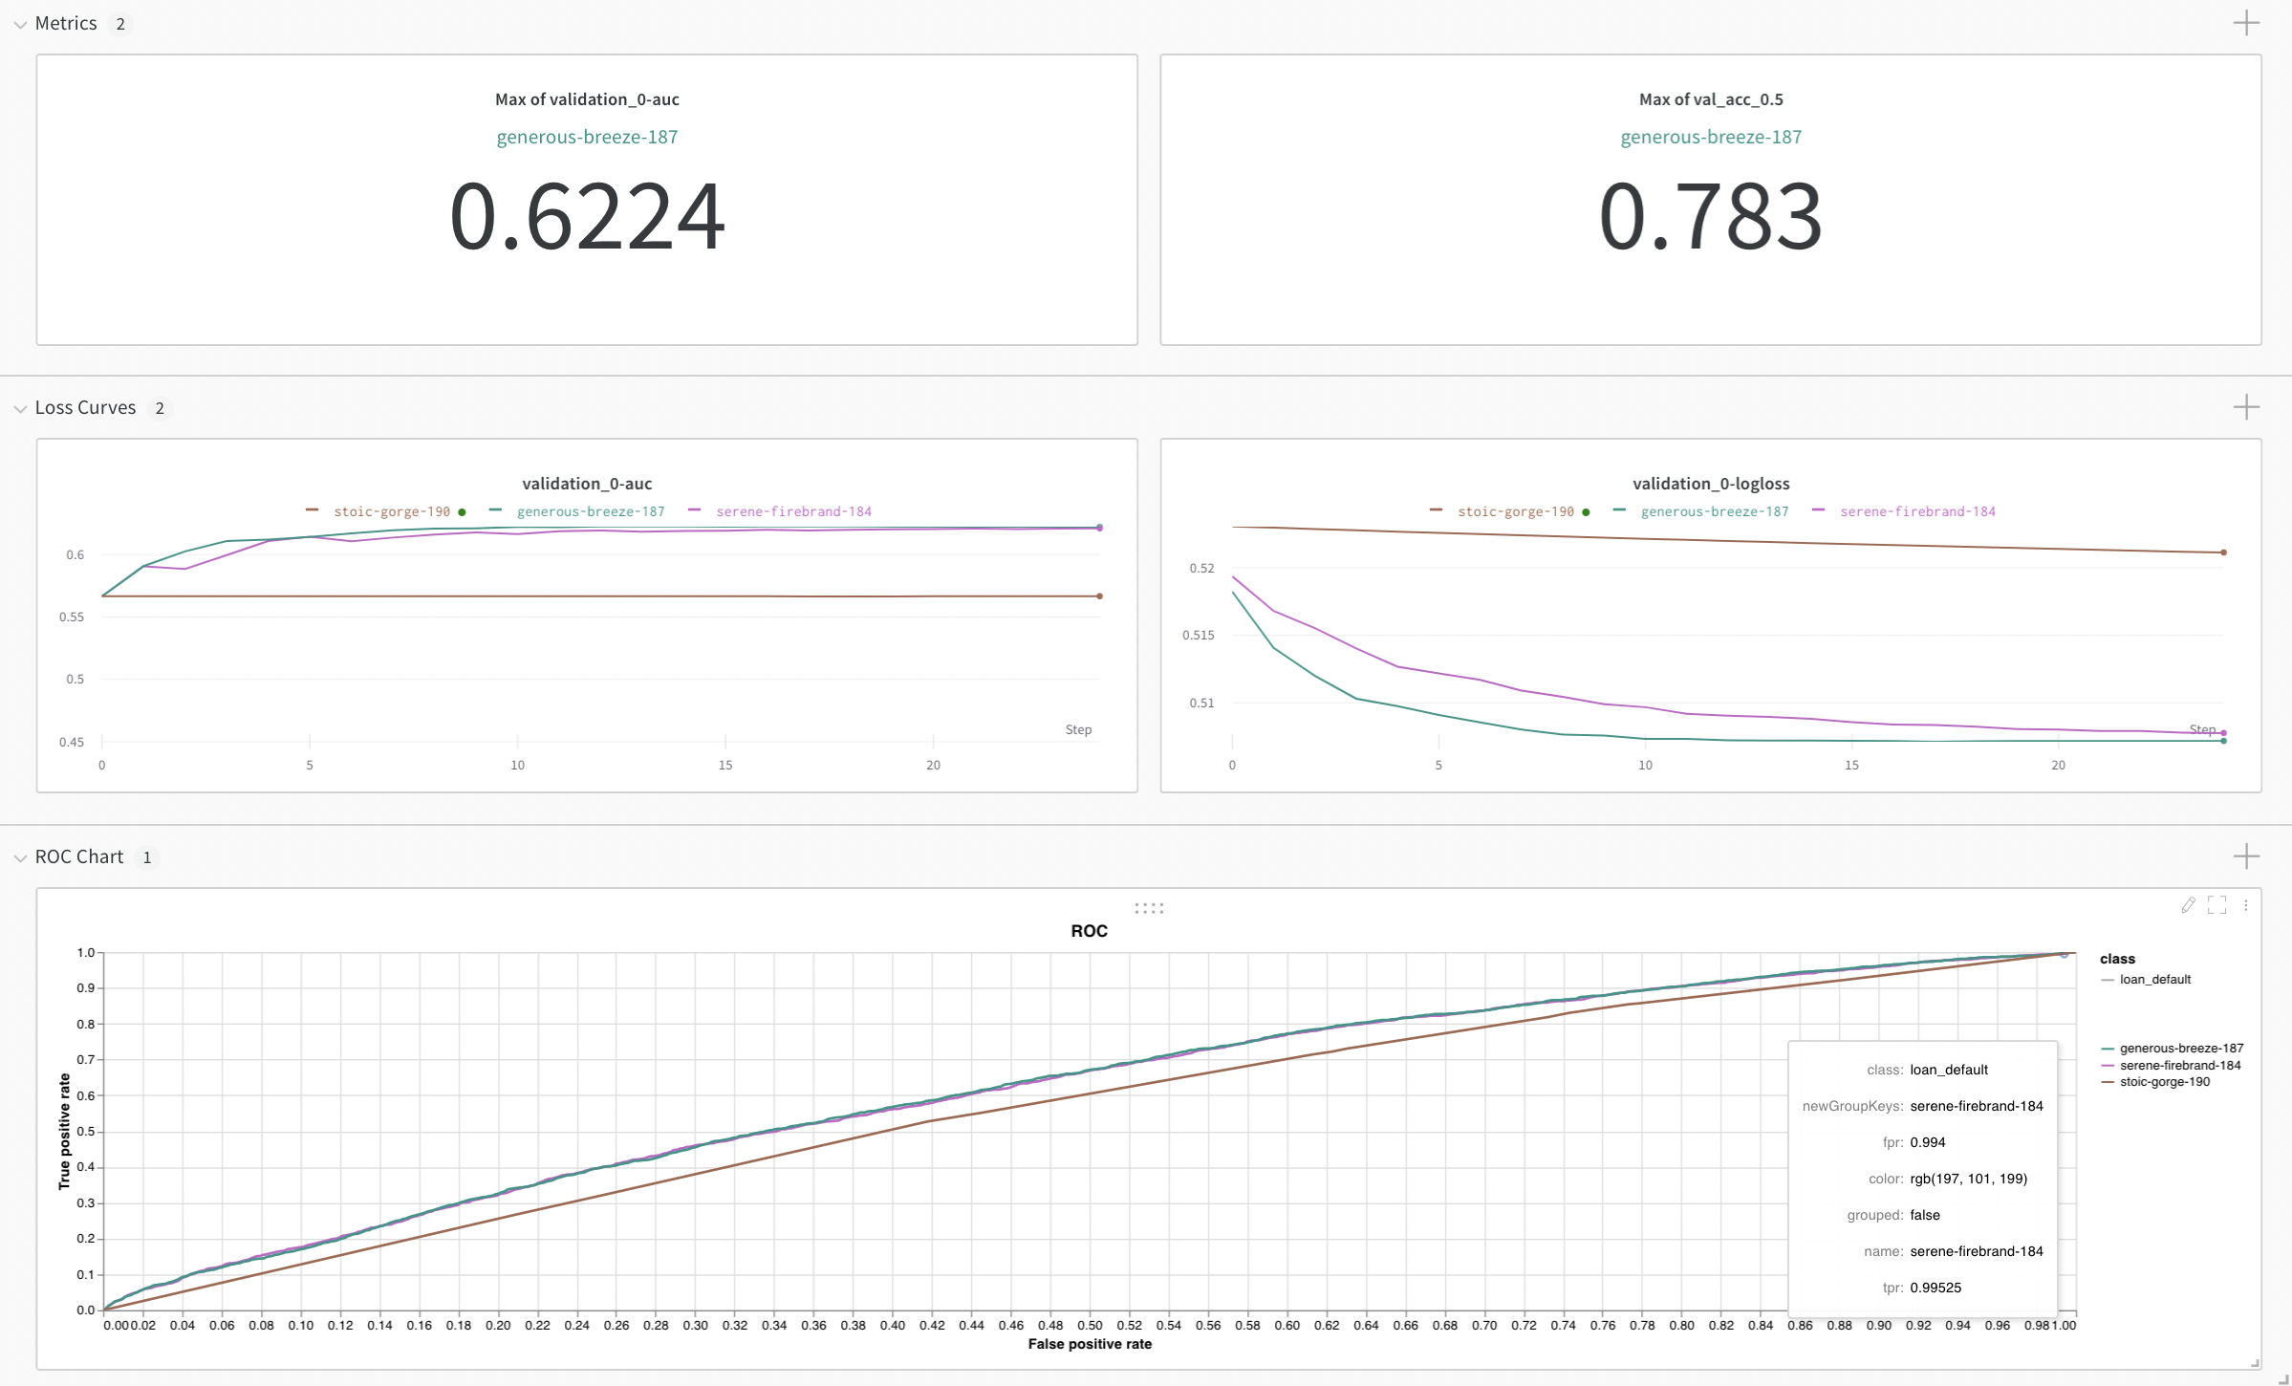
Task: Collapse the Metrics section
Action: (x=21, y=23)
